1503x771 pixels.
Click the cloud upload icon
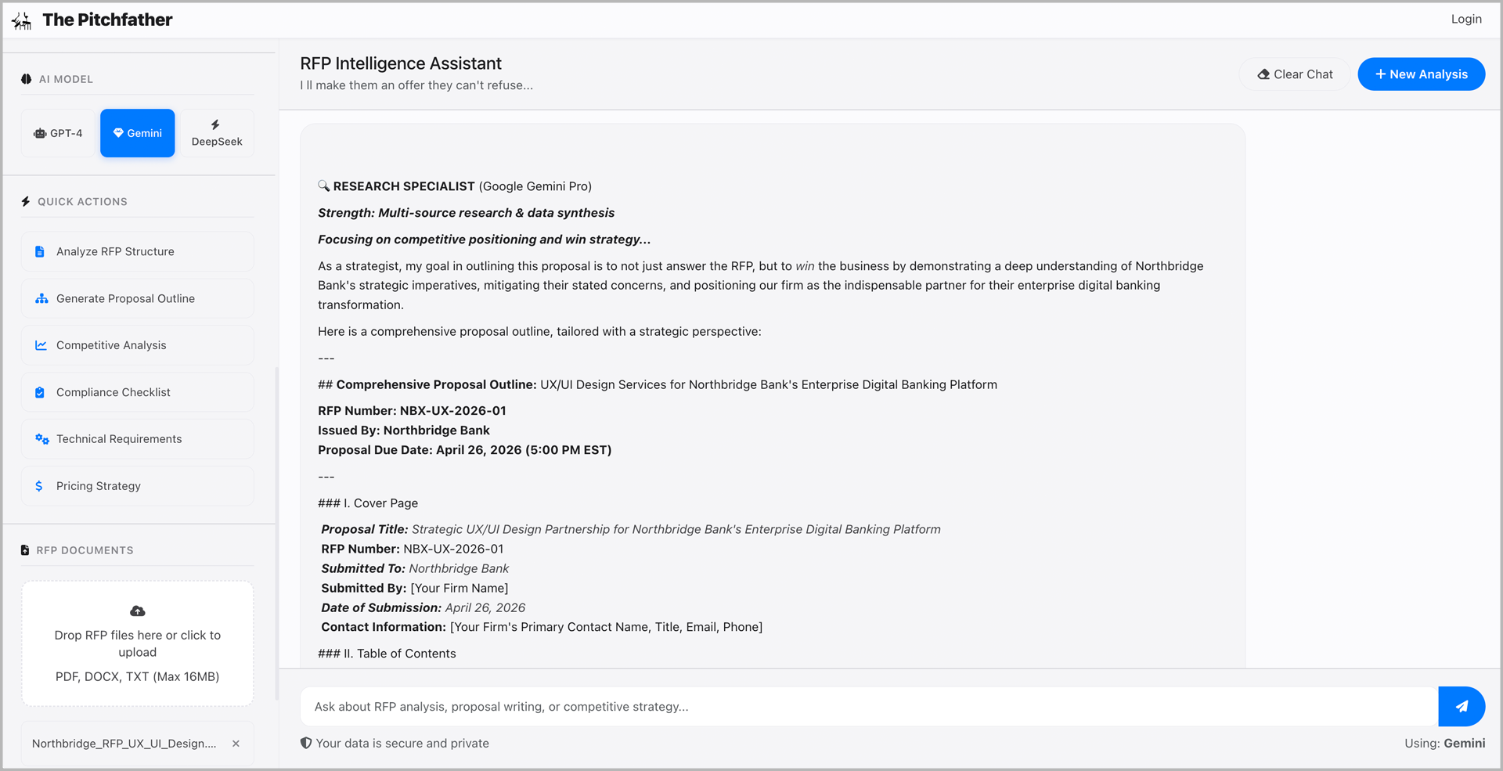coord(138,611)
